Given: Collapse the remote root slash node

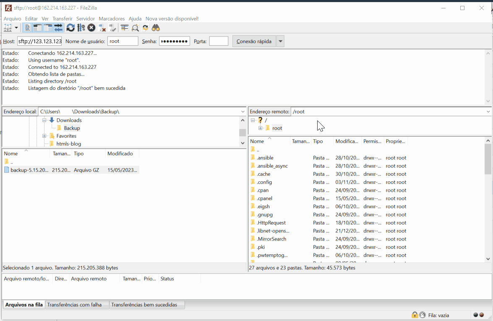Looking at the screenshot, I should coord(253,120).
